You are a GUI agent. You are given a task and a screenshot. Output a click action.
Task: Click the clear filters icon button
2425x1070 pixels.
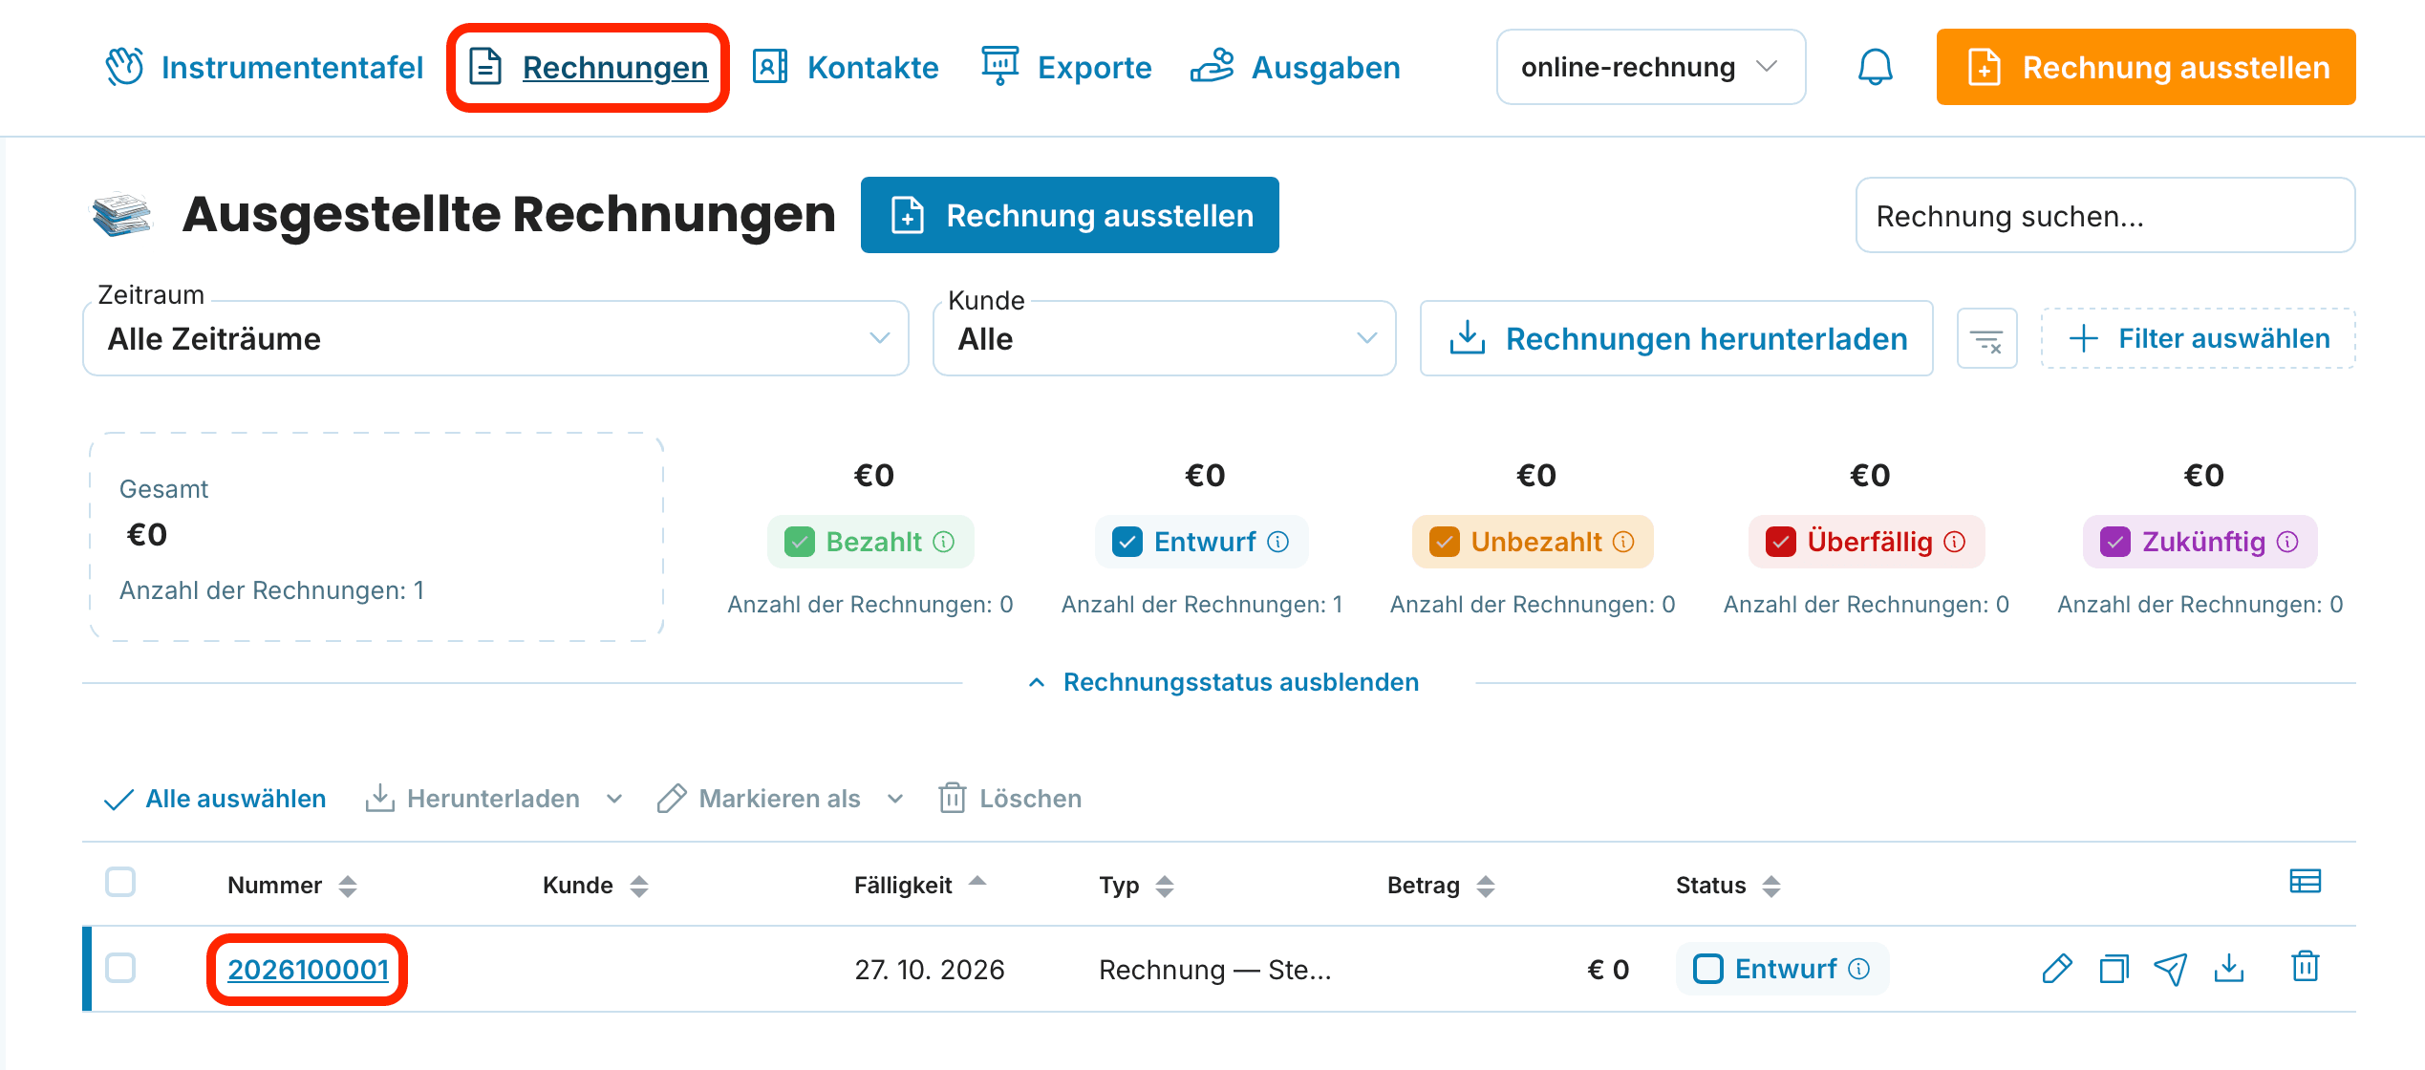pyautogui.click(x=1986, y=339)
